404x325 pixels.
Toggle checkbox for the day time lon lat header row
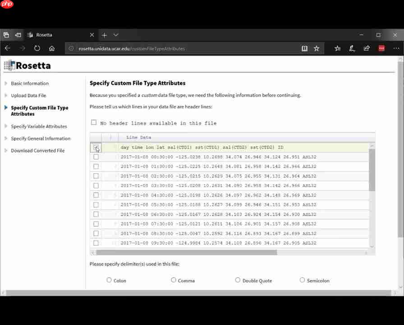click(x=96, y=147)
